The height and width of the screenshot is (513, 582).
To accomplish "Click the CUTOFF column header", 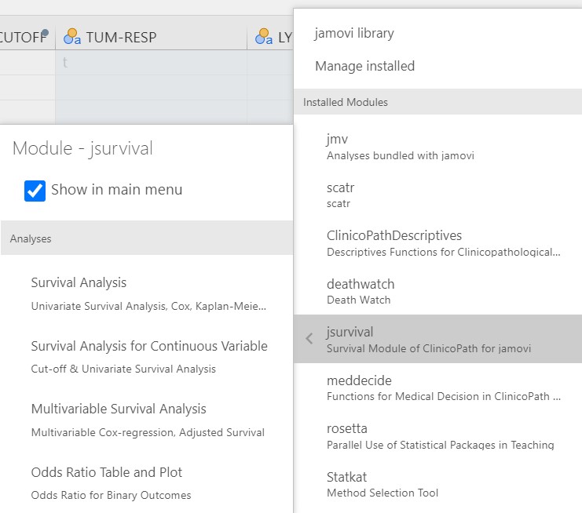I will 27,37.
